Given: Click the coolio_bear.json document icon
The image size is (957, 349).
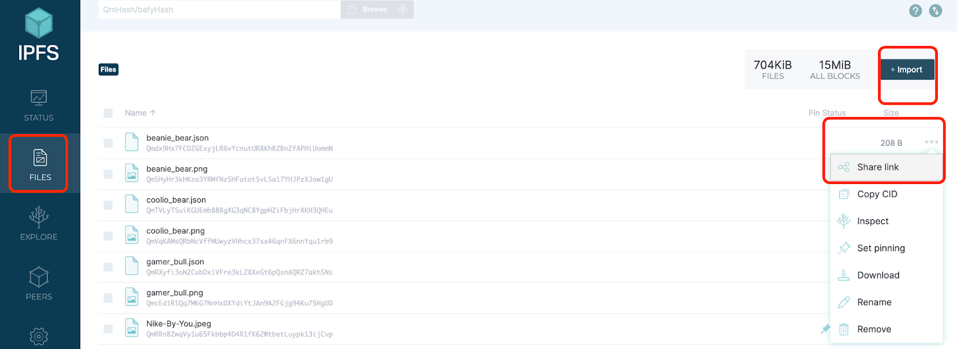Looking at the screenshot, I should pyautogui.click(x=132, y=204).
